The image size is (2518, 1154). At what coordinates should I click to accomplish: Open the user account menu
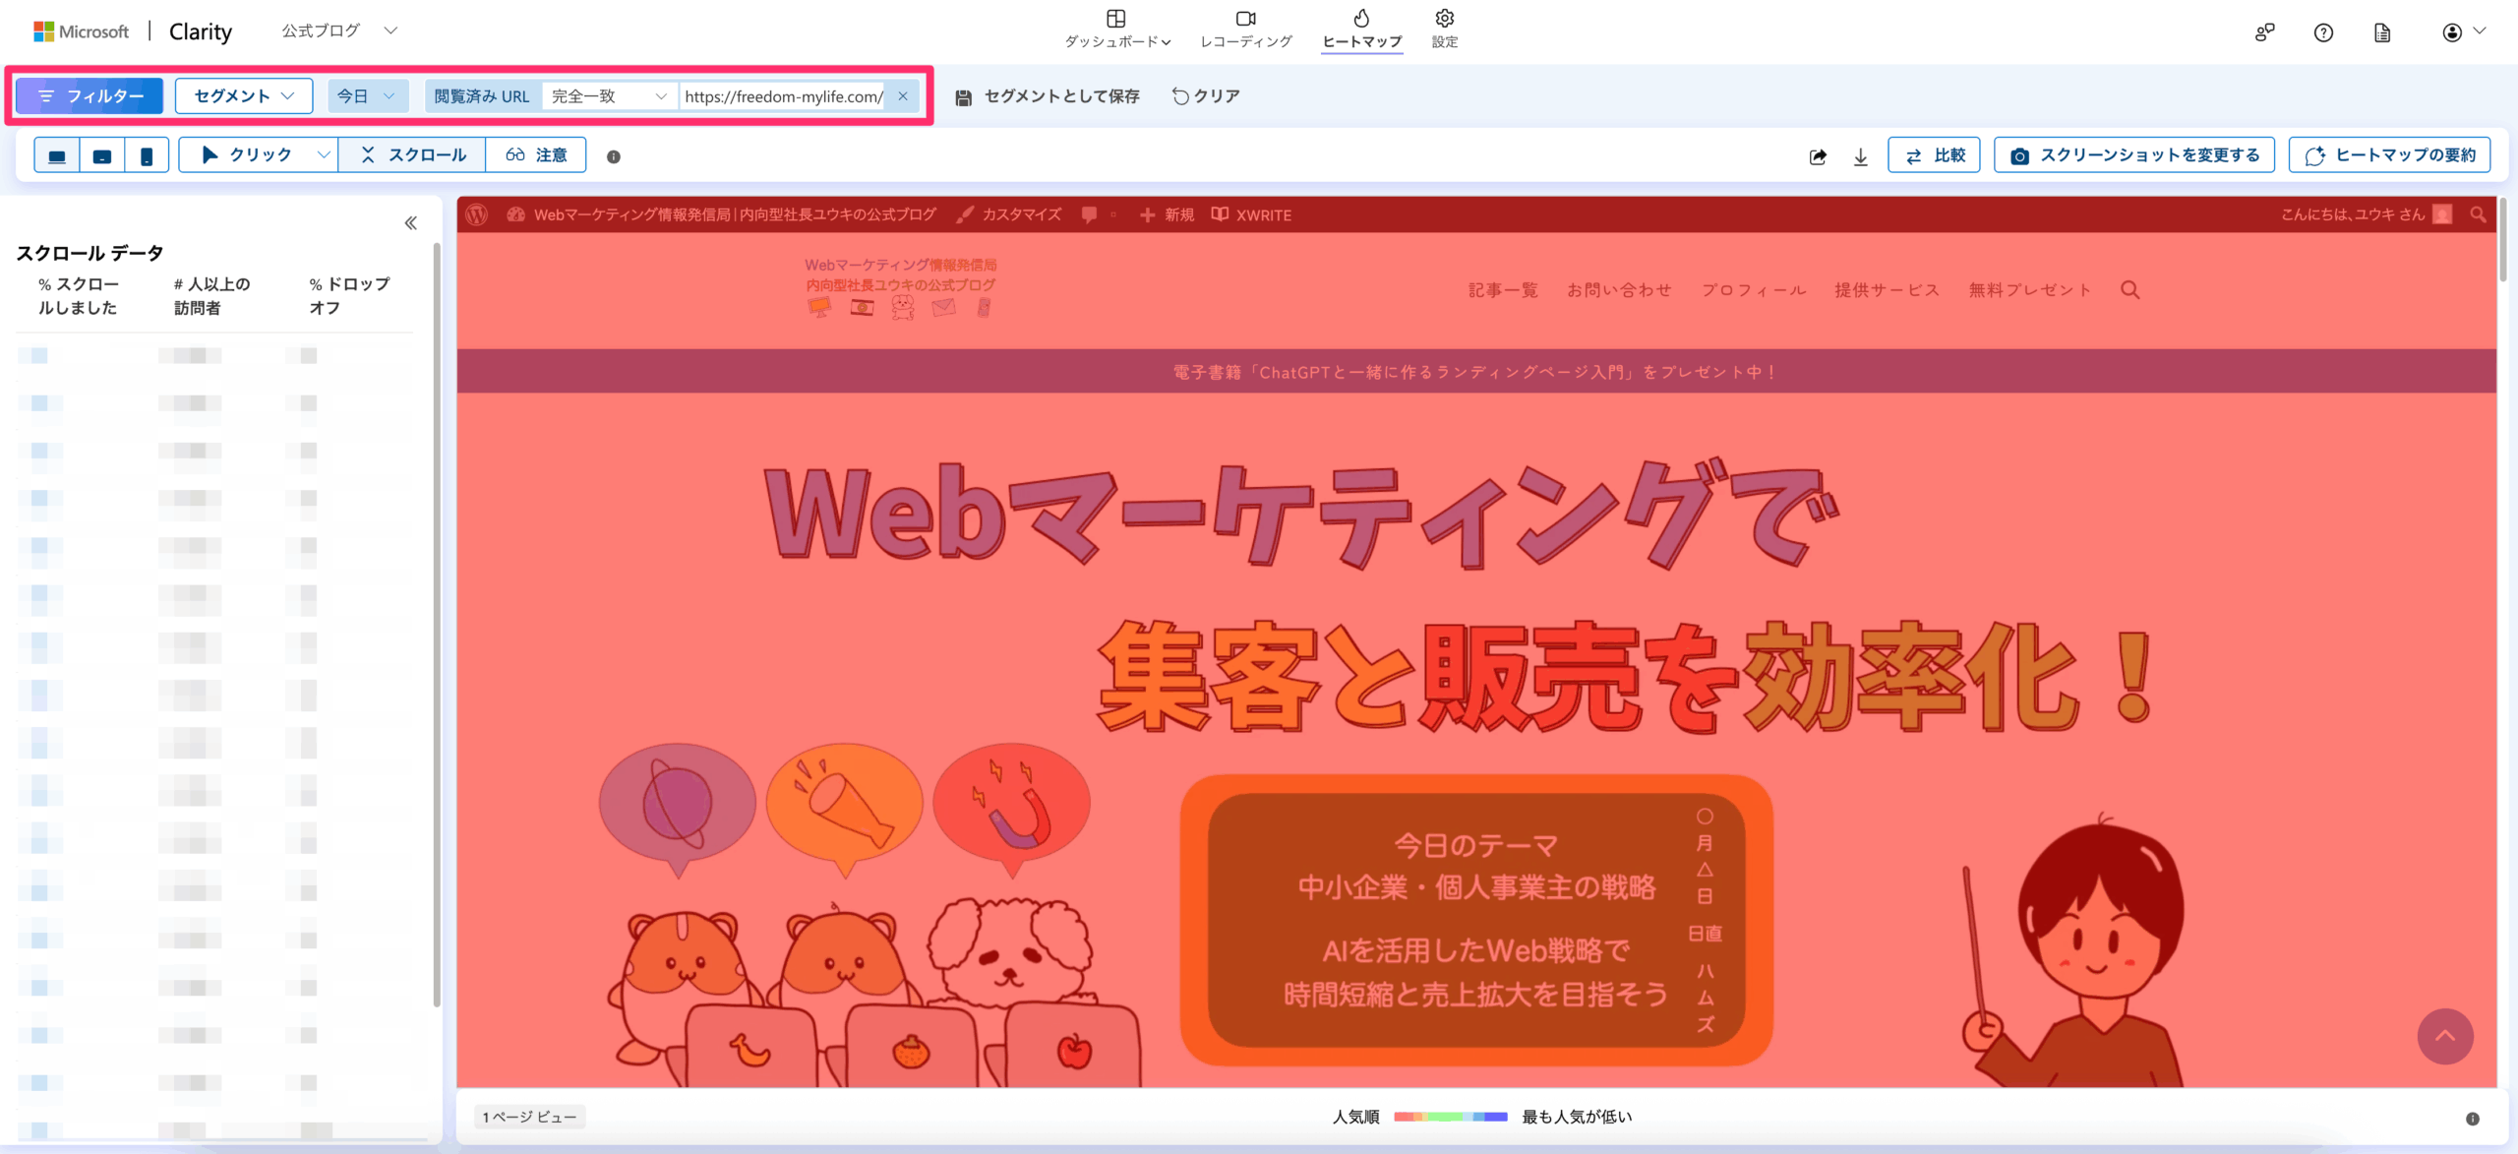pyautogui.click(x=2464, y=32)
